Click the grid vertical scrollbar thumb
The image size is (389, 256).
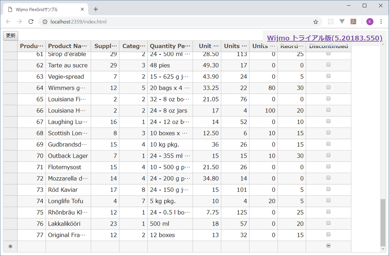(x=383, y=222)
